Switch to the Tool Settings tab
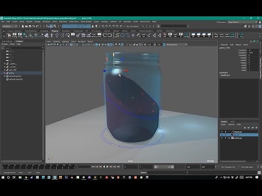Image resolution: width=262 pixels, height=196 pixels. coord(8,41)
